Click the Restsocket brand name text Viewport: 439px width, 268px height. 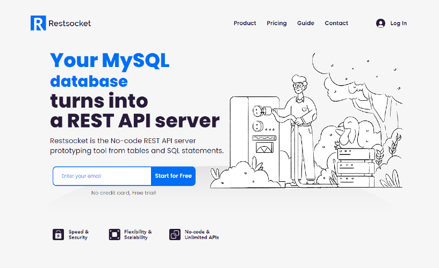tap(70, 23)
